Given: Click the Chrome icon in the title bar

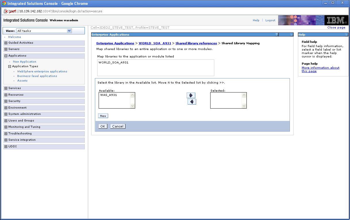Looking at the screenshot, I should (4, 3).
